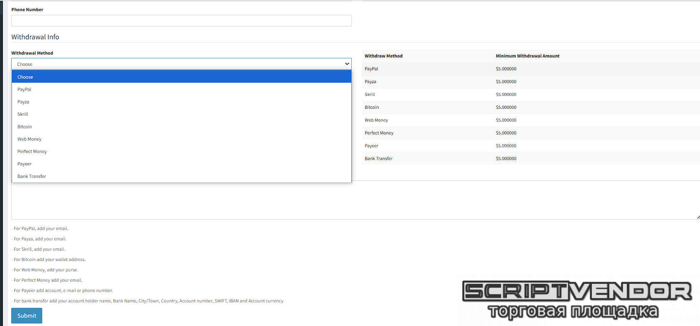Image resolution: width=700 pixels, height=326 pixels.
Task: Click the Submit button
Action: pyautogui.click(x=27, y=316)
